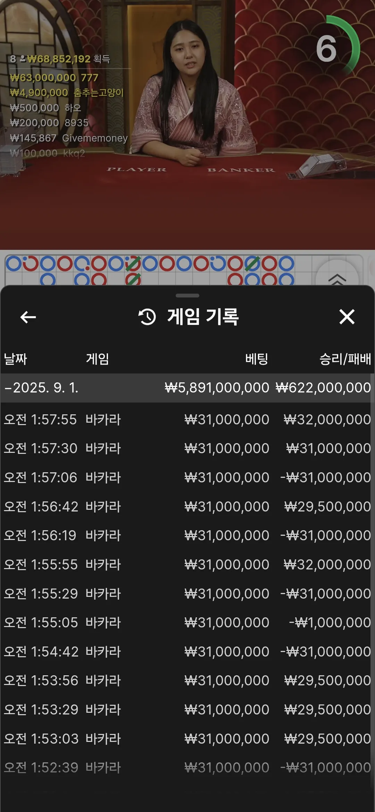Expand the roadmap with double chevron button
Image resolution: width=375 pixels, height=812 pixels.
pyautogui.click(x=337, y=278)
